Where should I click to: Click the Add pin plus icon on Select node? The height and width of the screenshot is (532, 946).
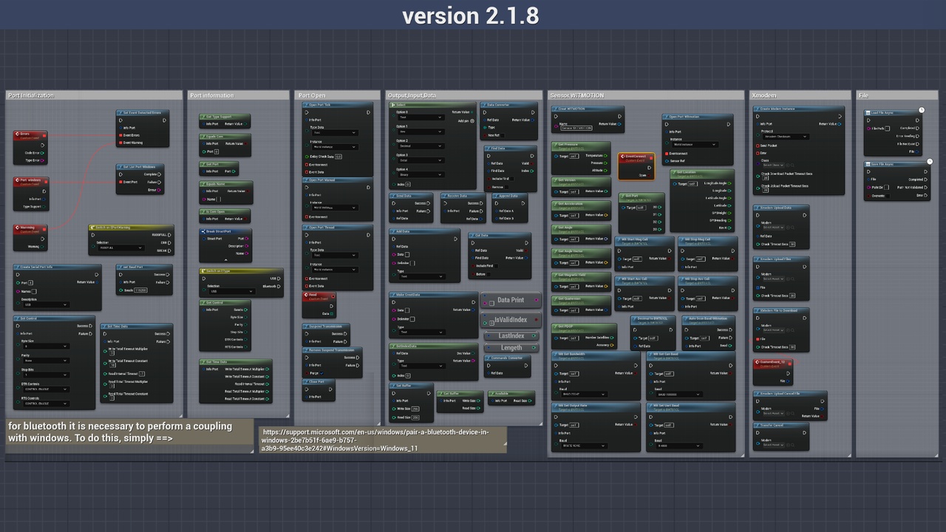pos(472,121)
